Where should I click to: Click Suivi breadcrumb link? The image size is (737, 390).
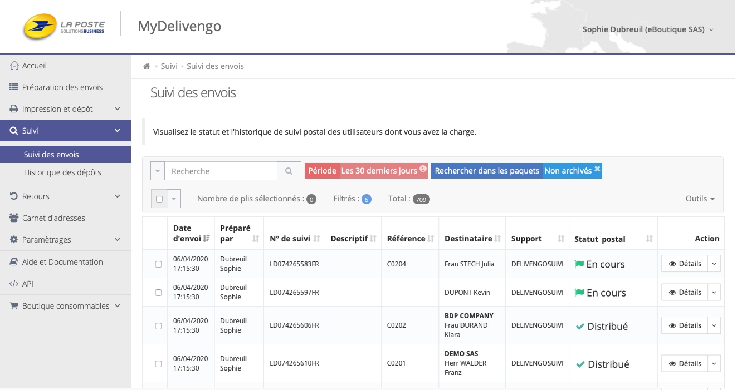(x=169, y=66)
